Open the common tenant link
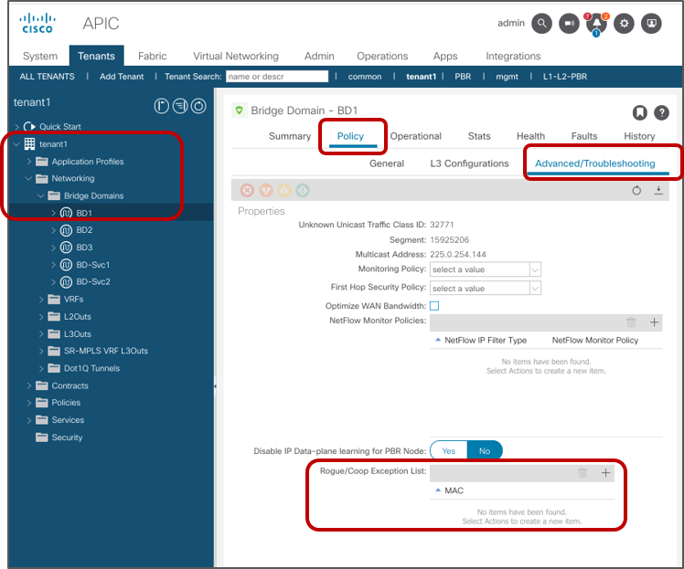 pos(365,76)
